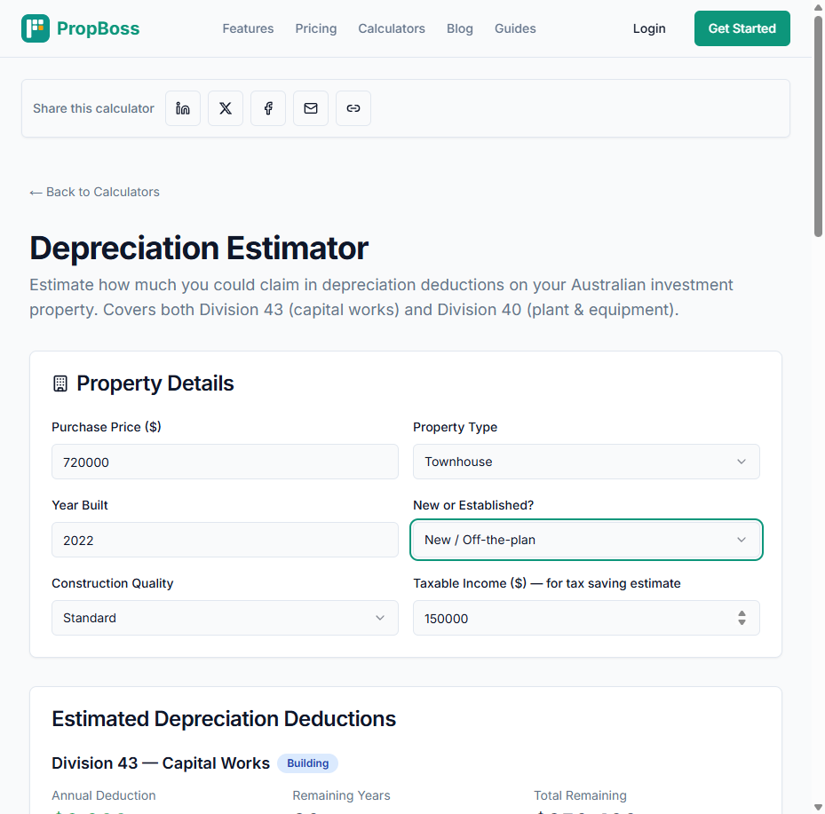The height and width of the screenshot is (814, 825).
Task: Copy the calculator link
Action: coord(353,107)
